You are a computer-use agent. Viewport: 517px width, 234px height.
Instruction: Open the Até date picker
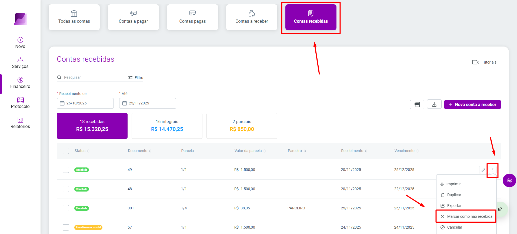(x=148, y=103)
